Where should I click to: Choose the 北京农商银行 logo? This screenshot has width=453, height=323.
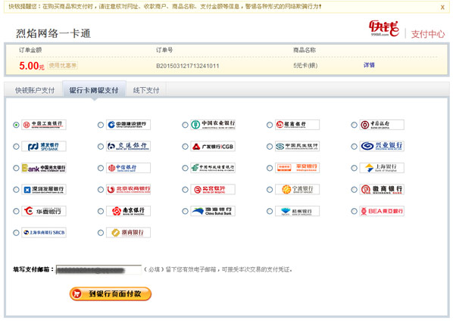pos(128,189)
